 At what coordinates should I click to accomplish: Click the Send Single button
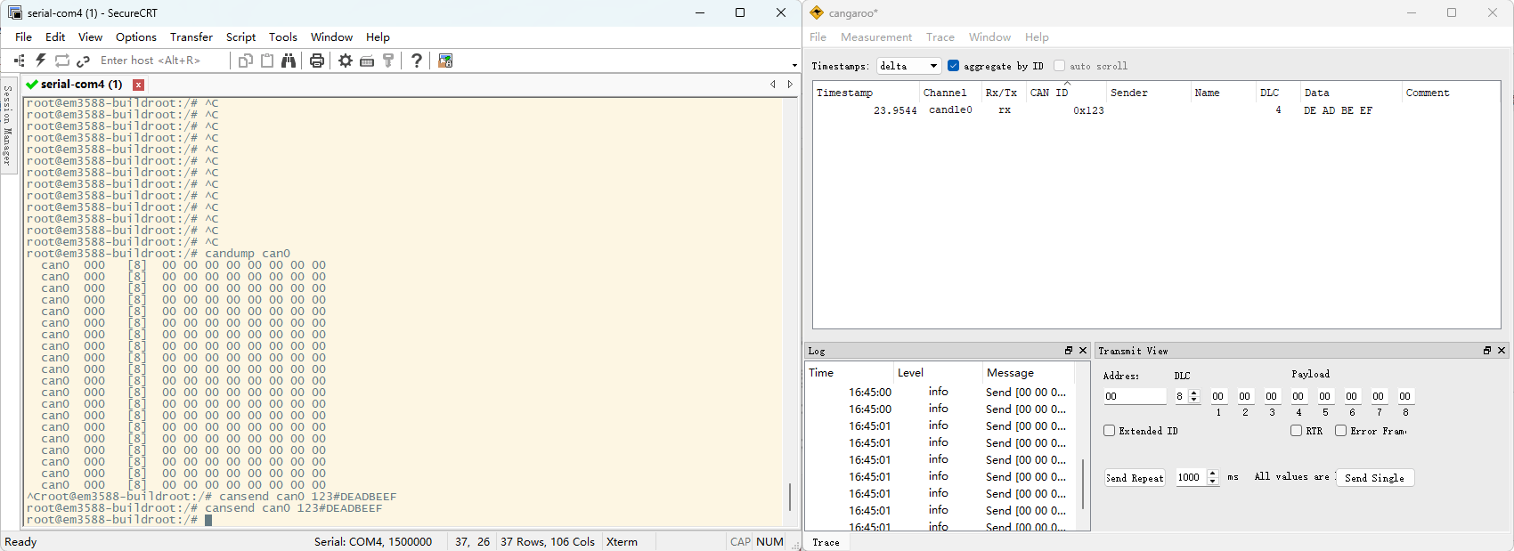click(1374, 478)
